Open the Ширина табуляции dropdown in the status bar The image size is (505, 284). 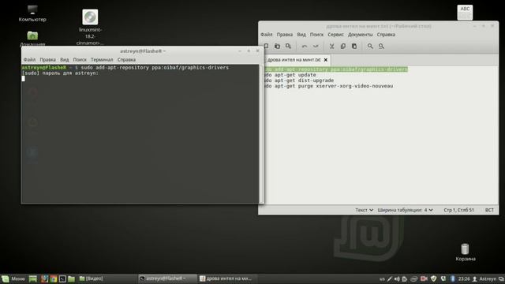tap(405, 210)
